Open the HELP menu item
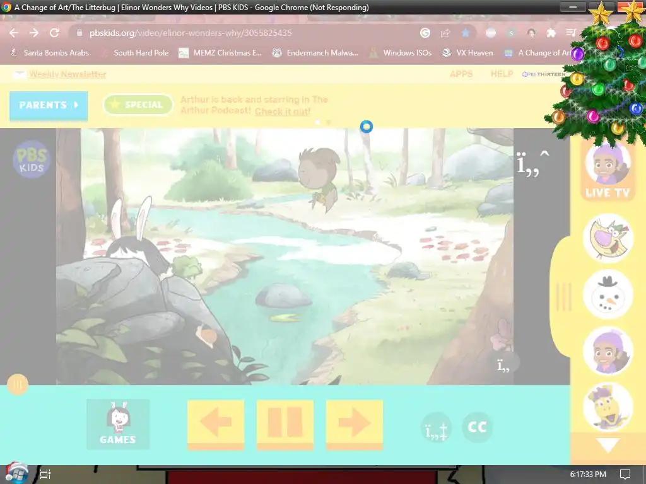Image resolution: width=646 pixels, height=484 pixels. click(502, 74)
